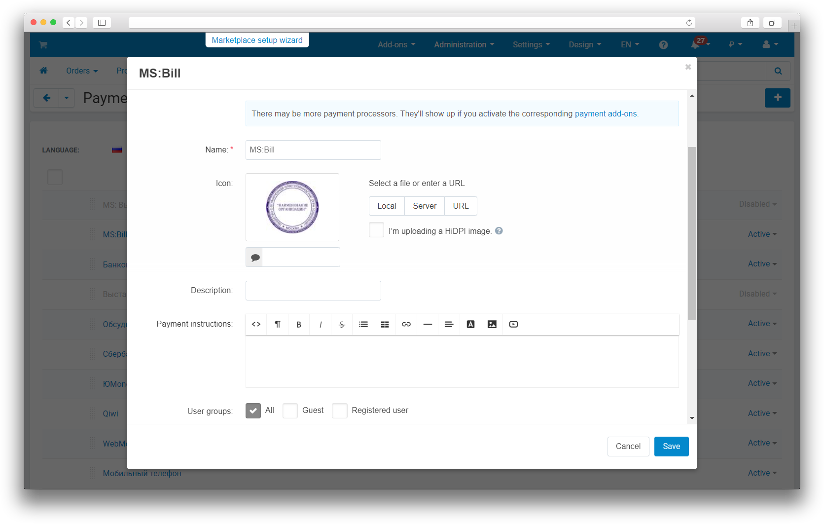Check the Registered user checkbox

coord(340,411)
